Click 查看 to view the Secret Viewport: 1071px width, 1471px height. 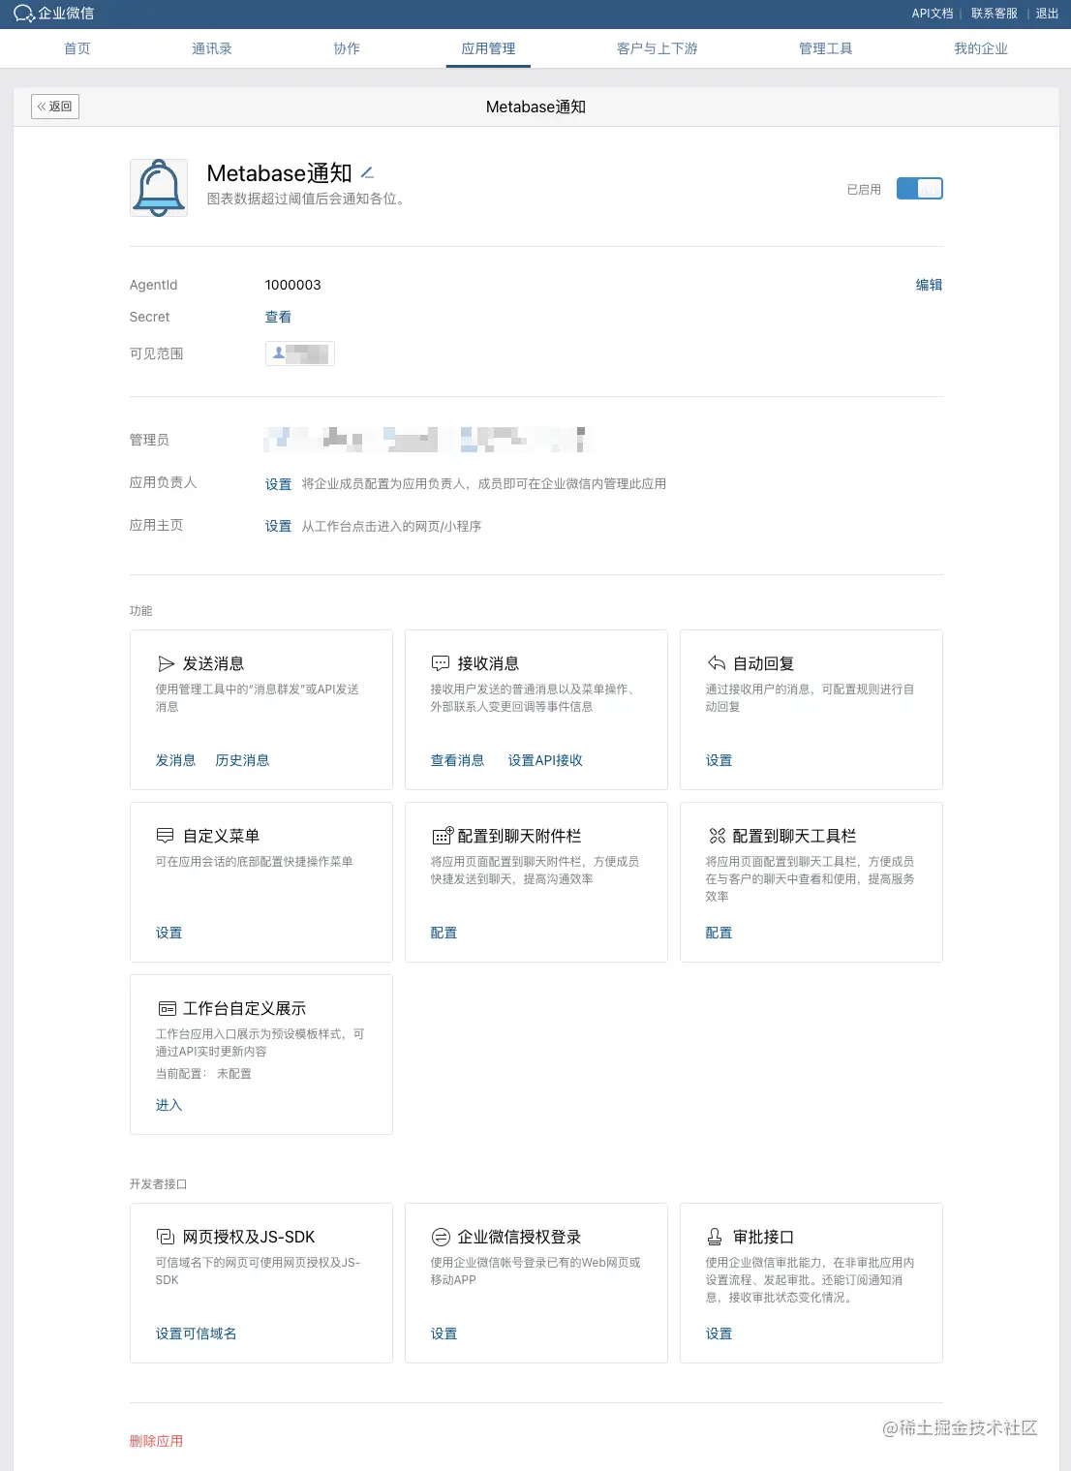(x=278, y=317)
